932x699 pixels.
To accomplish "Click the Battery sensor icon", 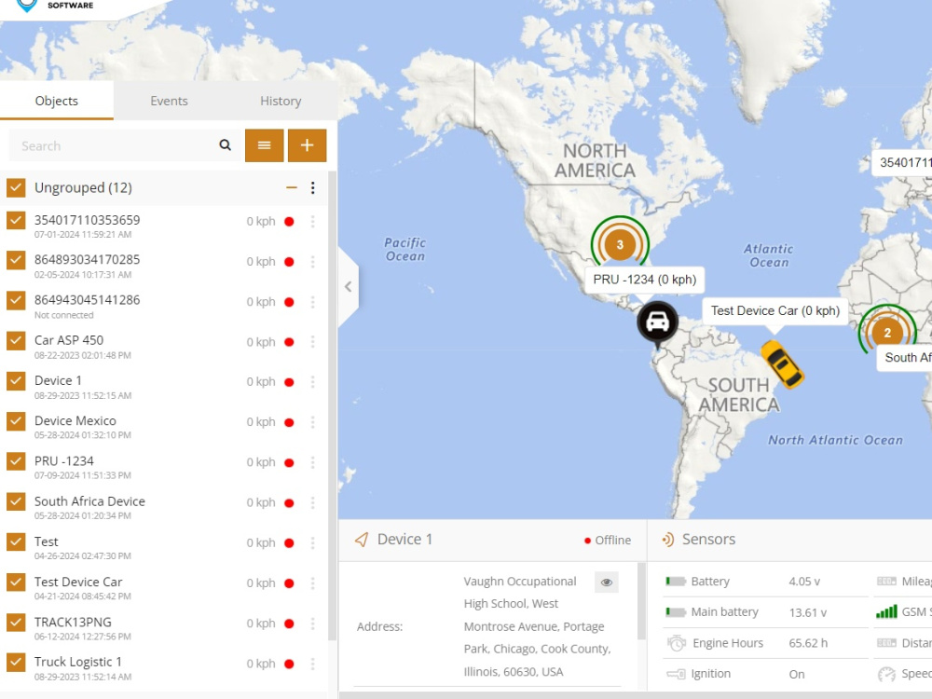I will (675, 582).
